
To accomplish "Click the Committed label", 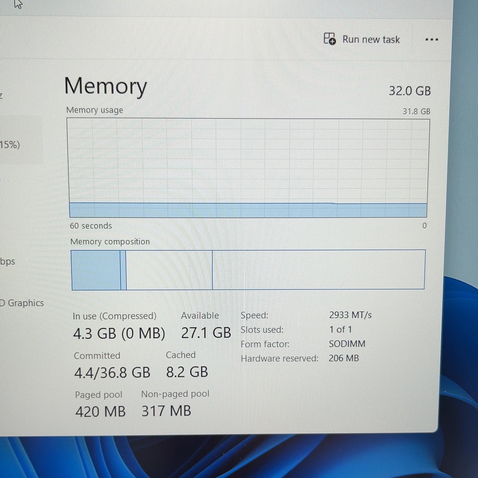I will pos(97,356).
